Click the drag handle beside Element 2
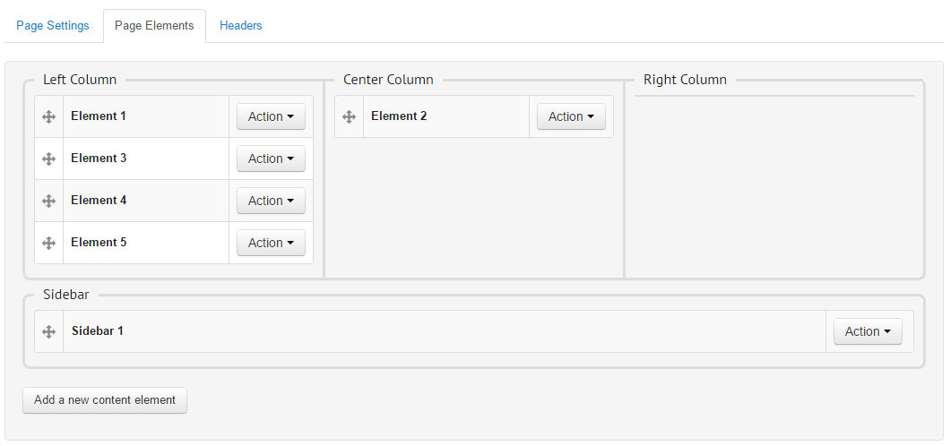This screenshot has width=950, height=446. 350,116
